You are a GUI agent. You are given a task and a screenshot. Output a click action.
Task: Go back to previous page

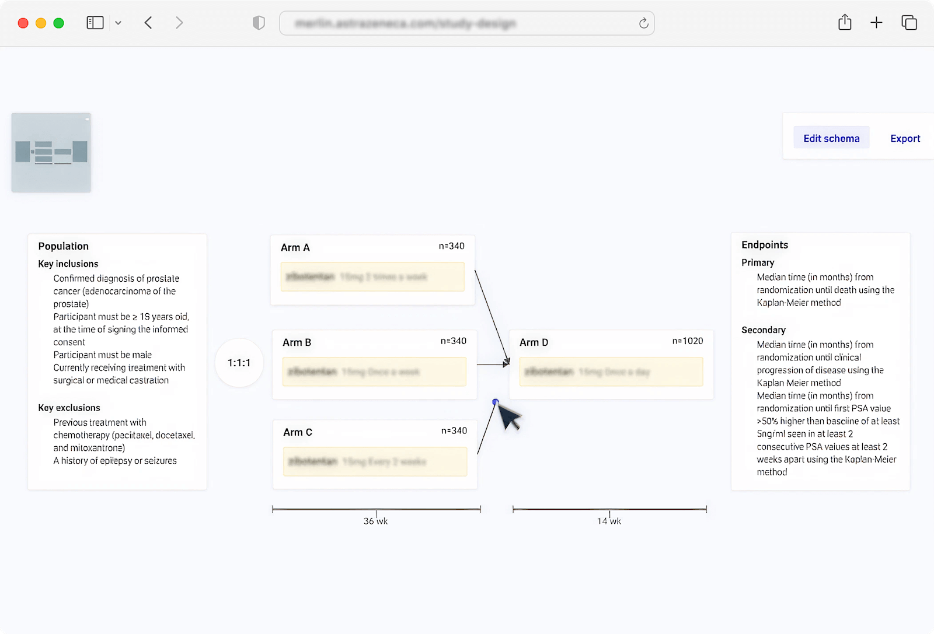pos(148,23)
